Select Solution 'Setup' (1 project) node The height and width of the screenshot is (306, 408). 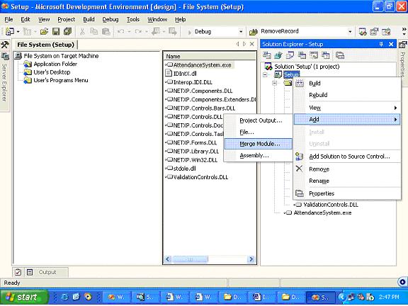click(307, 67)
